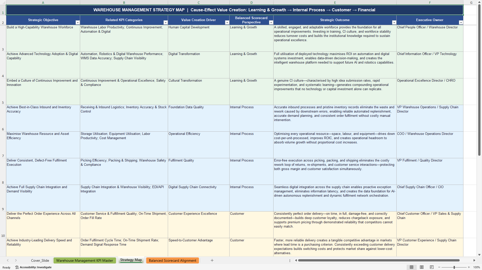Click the Ready status indicator
Viewport: 482px width, 270px height.
click(x=7, y=267)
